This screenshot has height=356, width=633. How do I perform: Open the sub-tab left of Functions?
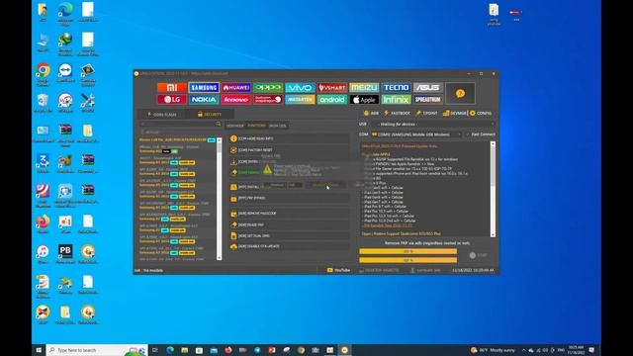coord(235,126)
